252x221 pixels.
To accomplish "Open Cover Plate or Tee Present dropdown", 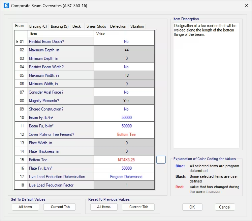I will coord(126,134).
